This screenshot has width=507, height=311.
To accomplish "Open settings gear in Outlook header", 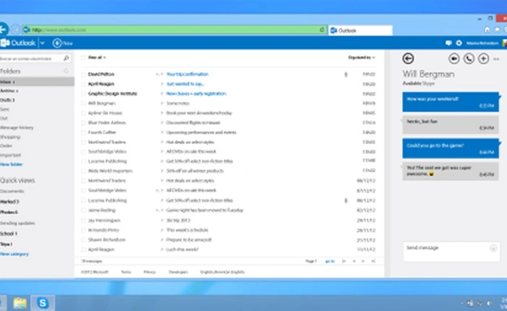I will point(458,43).
